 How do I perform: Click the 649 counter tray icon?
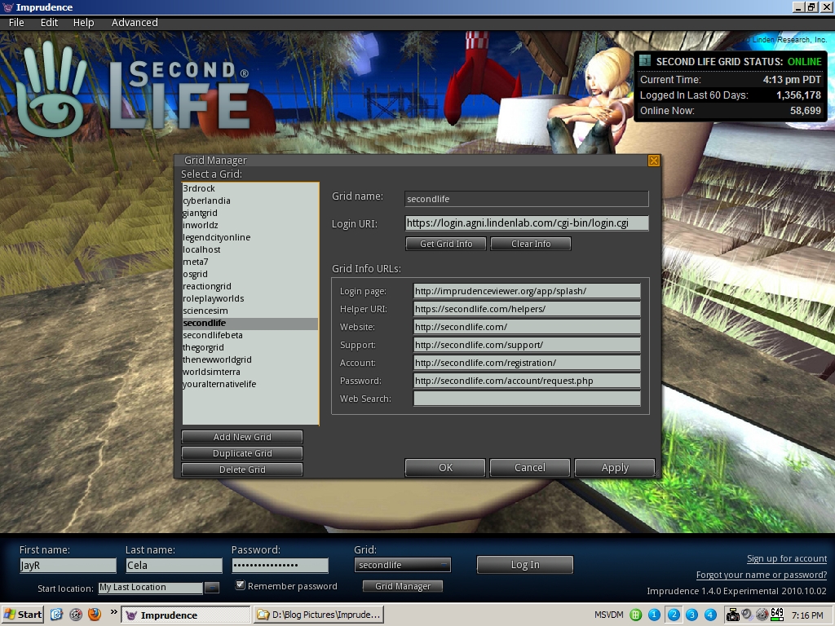pos(777,615)
